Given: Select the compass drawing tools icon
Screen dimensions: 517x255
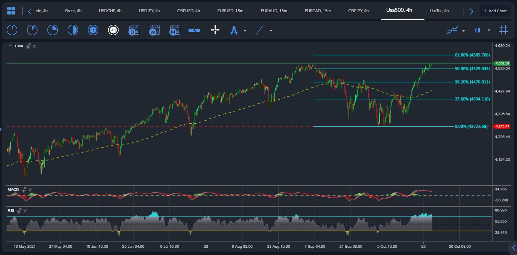Looking at the screenshot, I should coord(234,30).
